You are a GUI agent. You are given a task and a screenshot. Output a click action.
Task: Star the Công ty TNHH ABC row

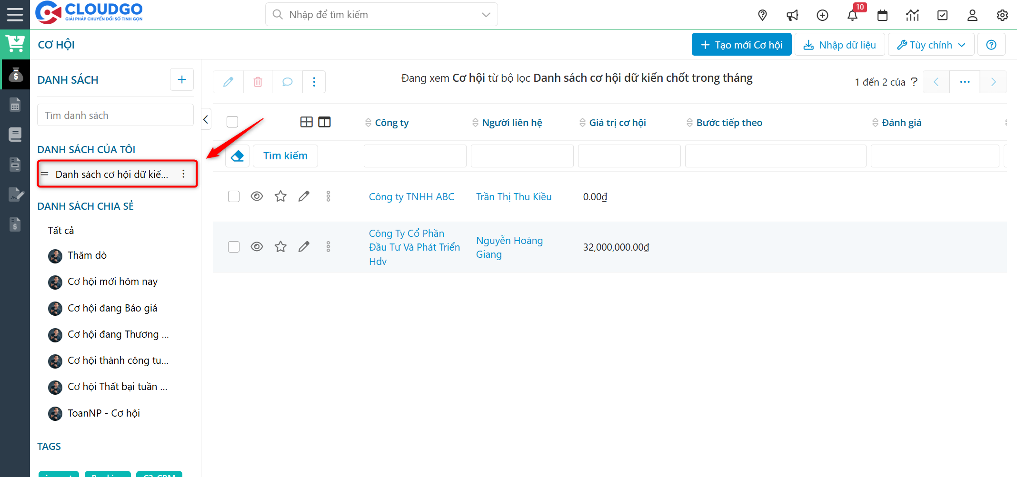[x=280, y=196]
